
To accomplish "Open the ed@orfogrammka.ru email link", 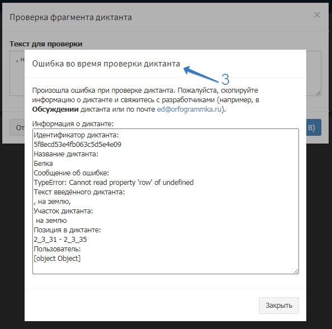I will coord(189,109).
